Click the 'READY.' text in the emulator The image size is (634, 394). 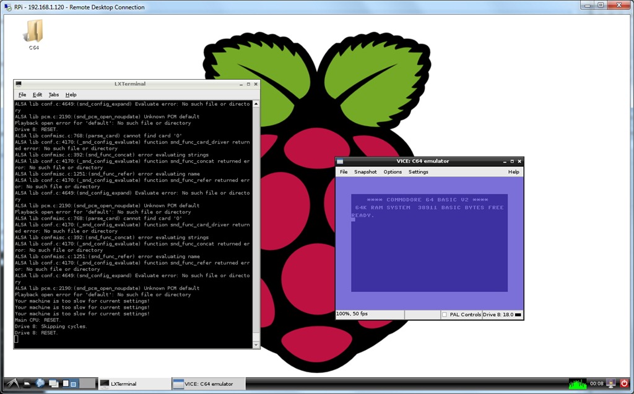pos(363,215)
